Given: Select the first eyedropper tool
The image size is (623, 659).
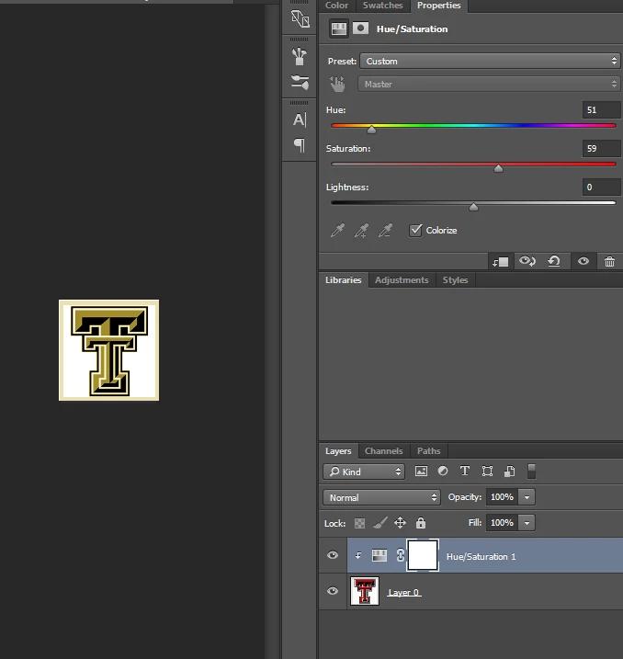Looking at the screenshot, I should pos(337,231).
